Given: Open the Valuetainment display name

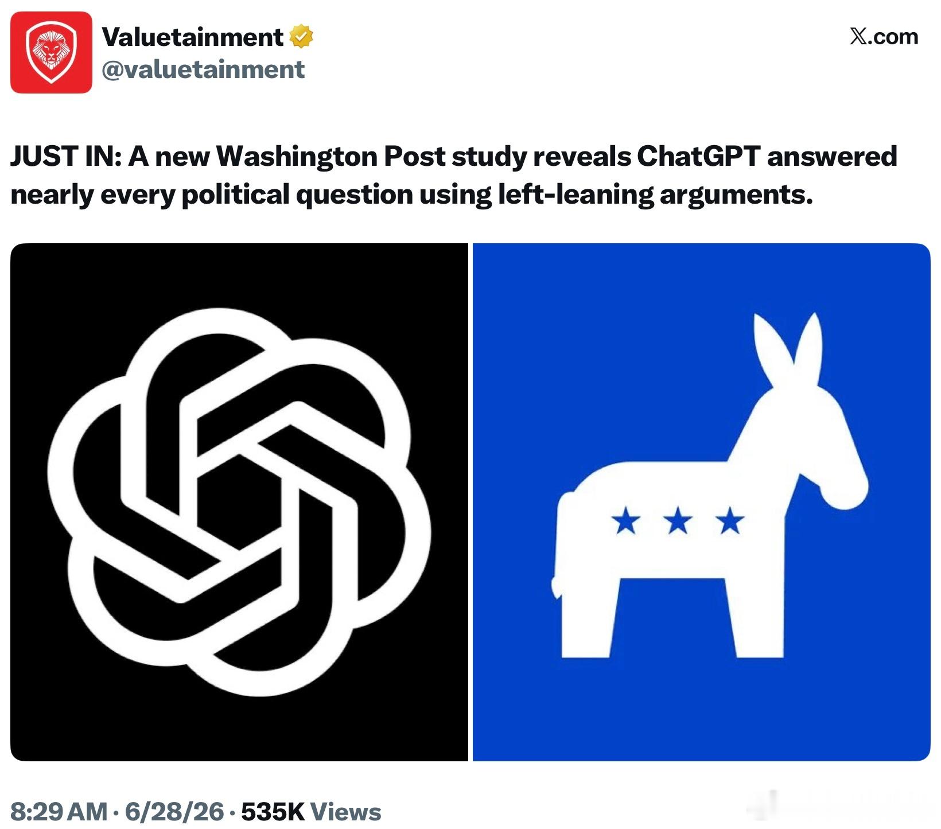Looking at the screenshot, I should pyautogui.click(x=192, y=37).
